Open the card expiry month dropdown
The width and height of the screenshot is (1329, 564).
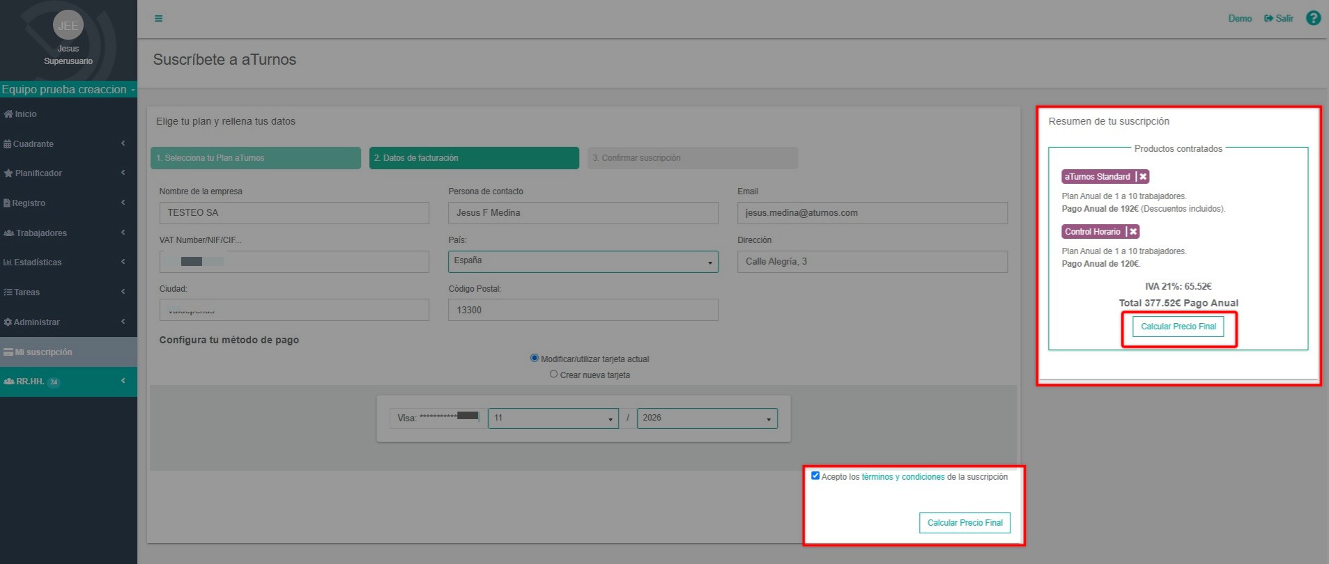pos(553,418)
